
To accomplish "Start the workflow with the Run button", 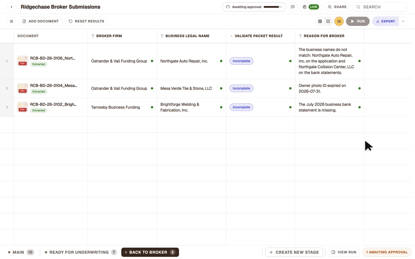I will (358, 21).
